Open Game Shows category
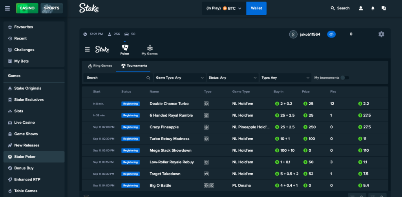The width and height of the screenshot is (402, 197). click(x=34, y=134)
